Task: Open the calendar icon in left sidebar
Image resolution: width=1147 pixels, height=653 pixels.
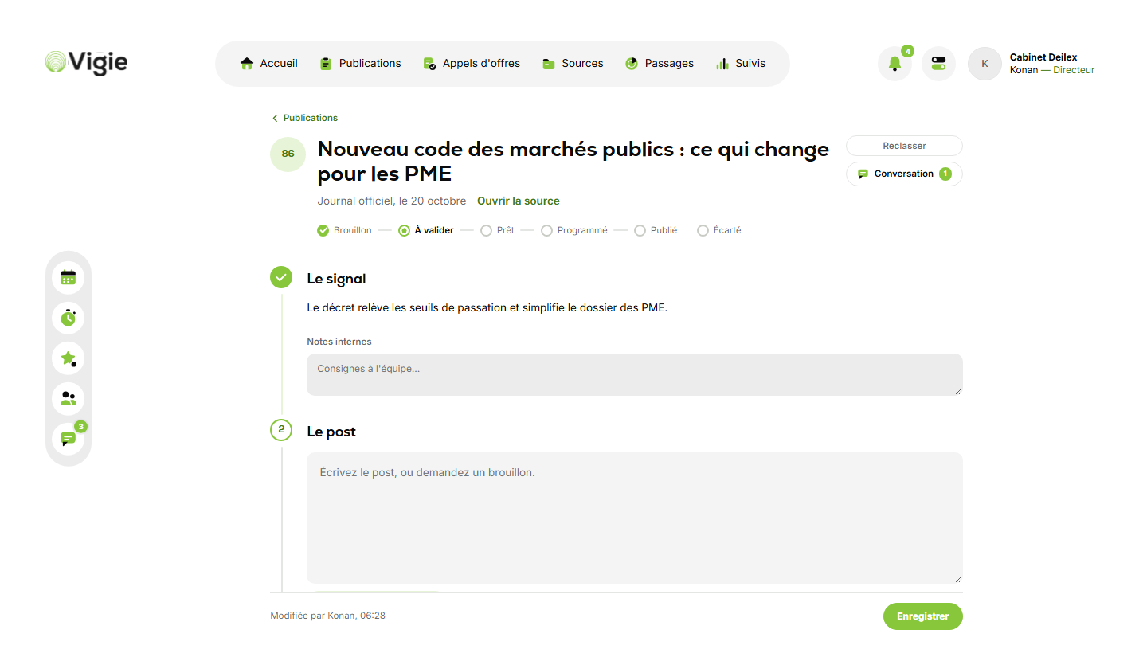Action: click(x=69, y=277)
